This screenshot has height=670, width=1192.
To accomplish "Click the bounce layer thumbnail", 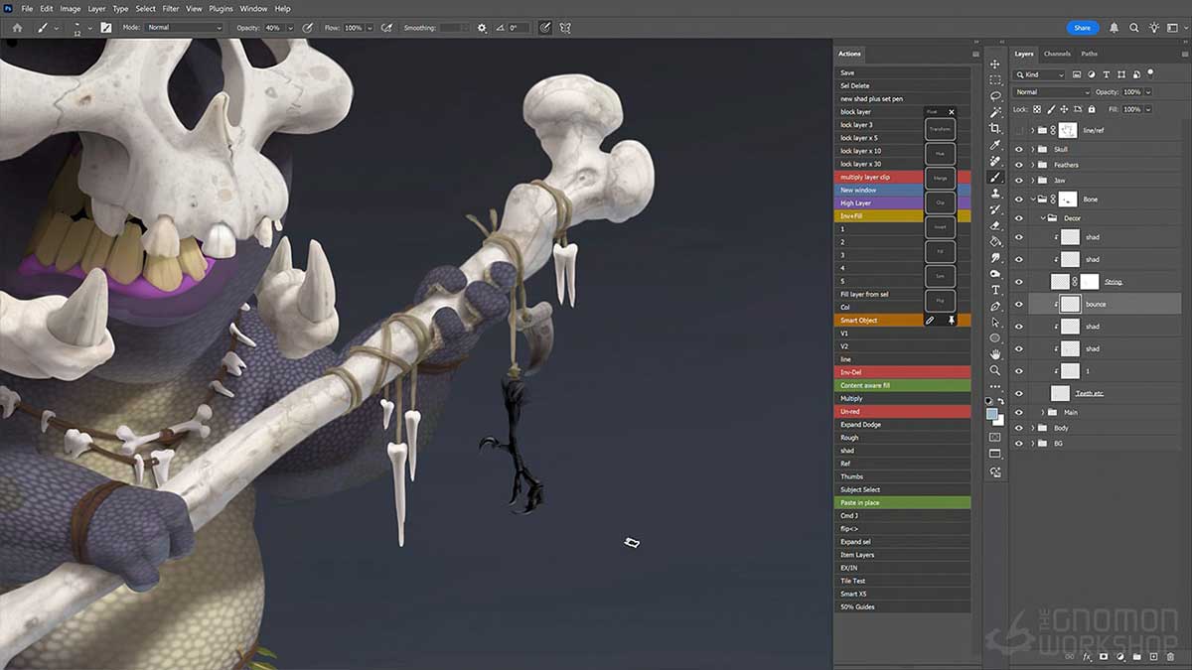I will coord(1071,302).
